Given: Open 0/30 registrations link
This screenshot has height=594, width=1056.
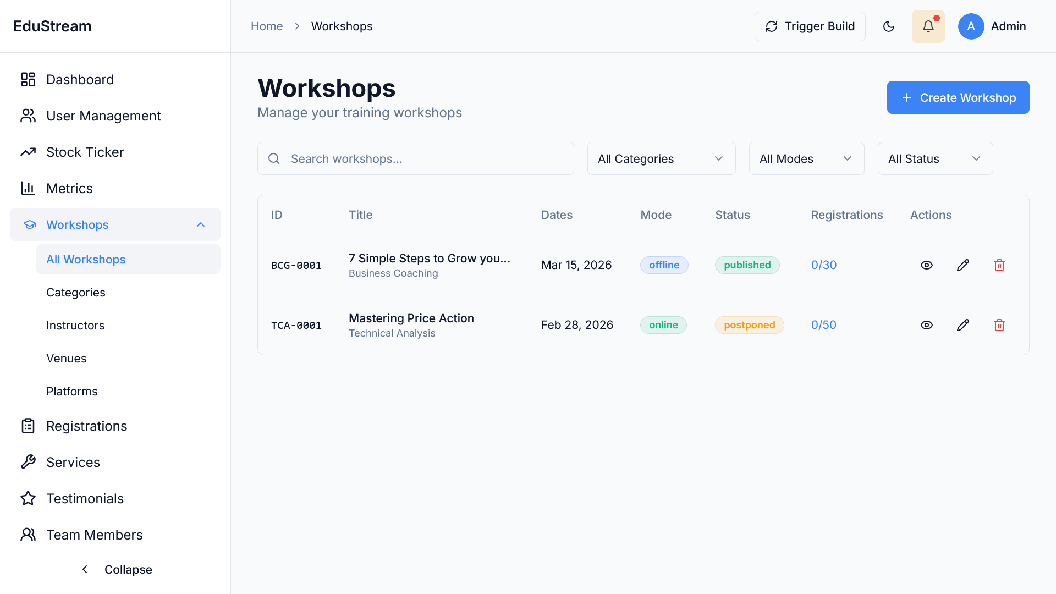Looking at the screenshot, I should (824, 265).
